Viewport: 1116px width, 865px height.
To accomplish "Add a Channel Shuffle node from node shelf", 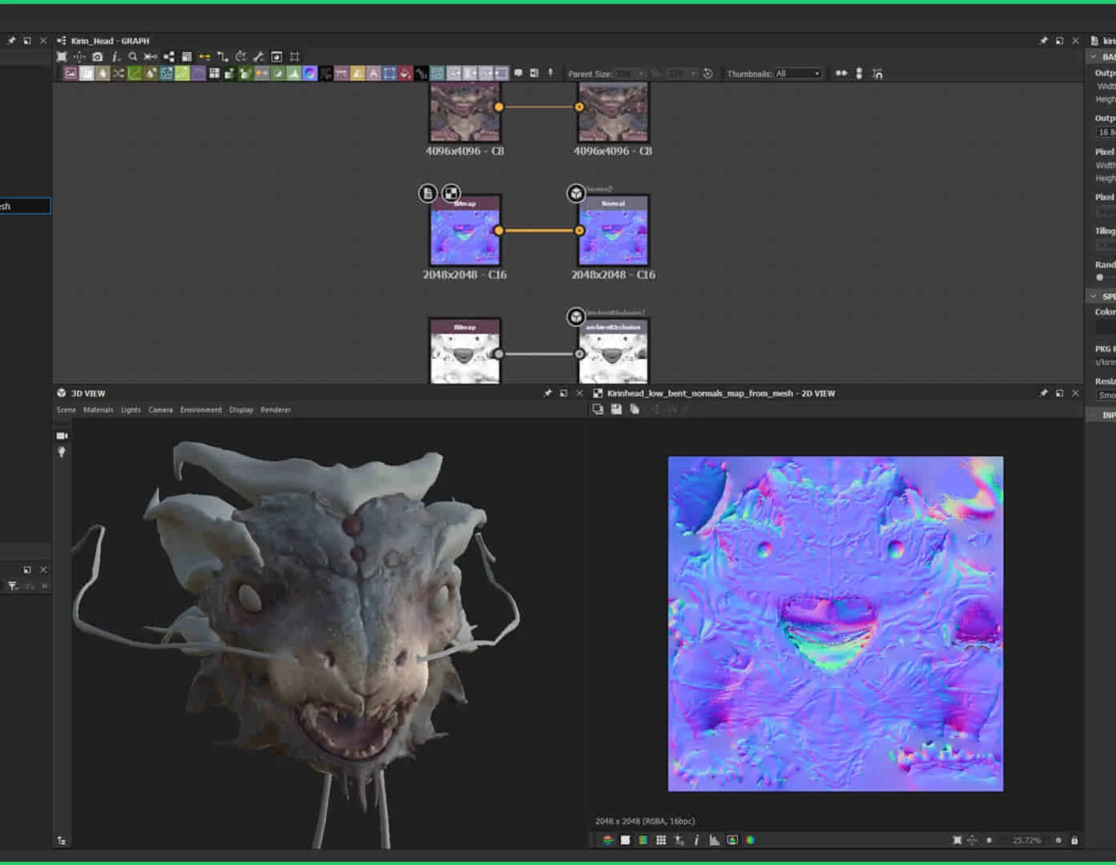I will click(x=118, y=74).
